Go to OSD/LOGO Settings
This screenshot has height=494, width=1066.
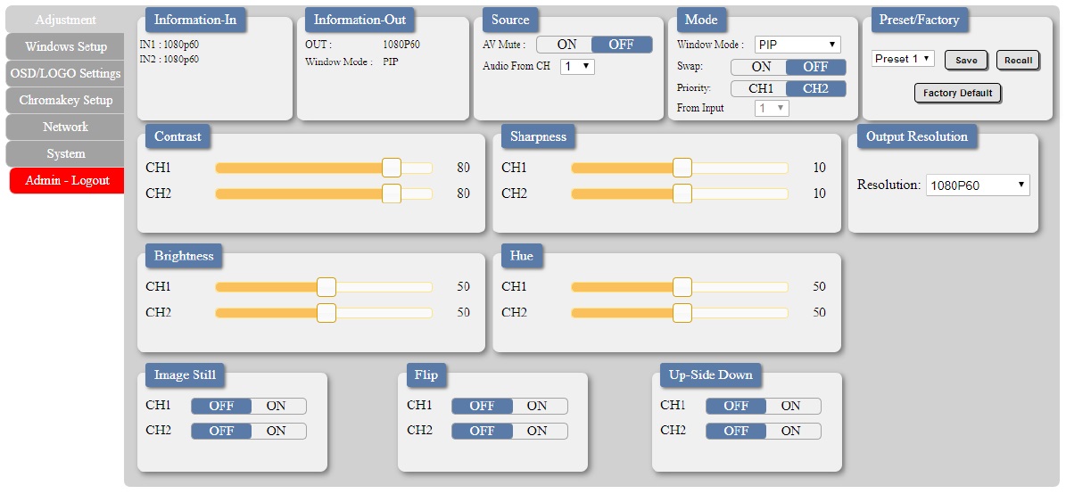coord(66,73)
